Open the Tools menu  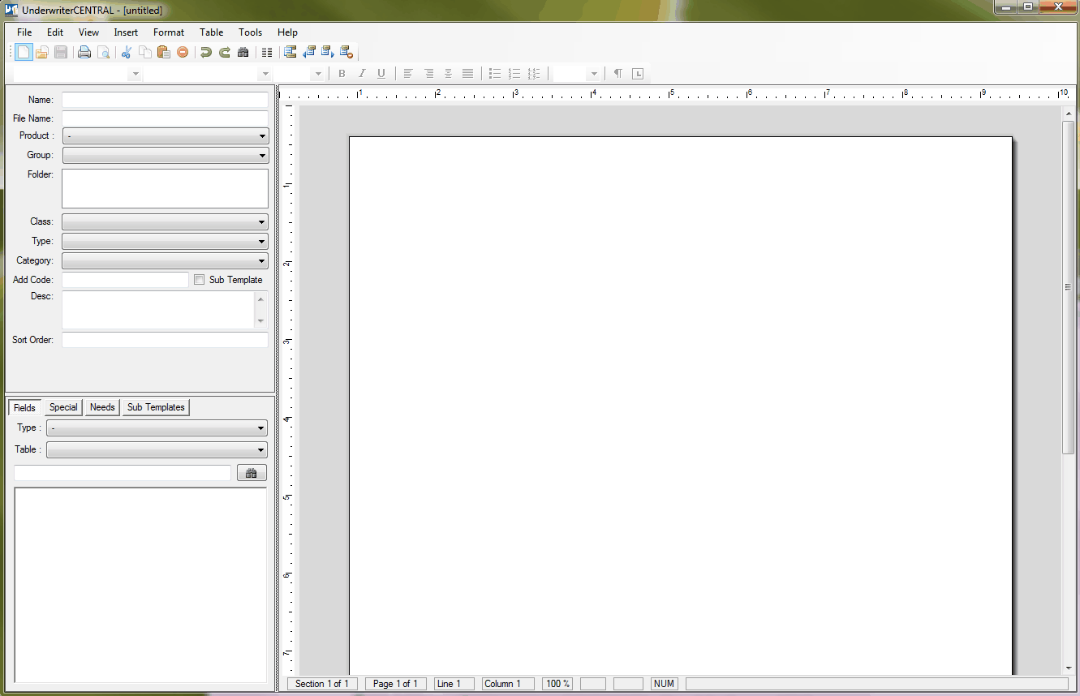tap(251, 32)
